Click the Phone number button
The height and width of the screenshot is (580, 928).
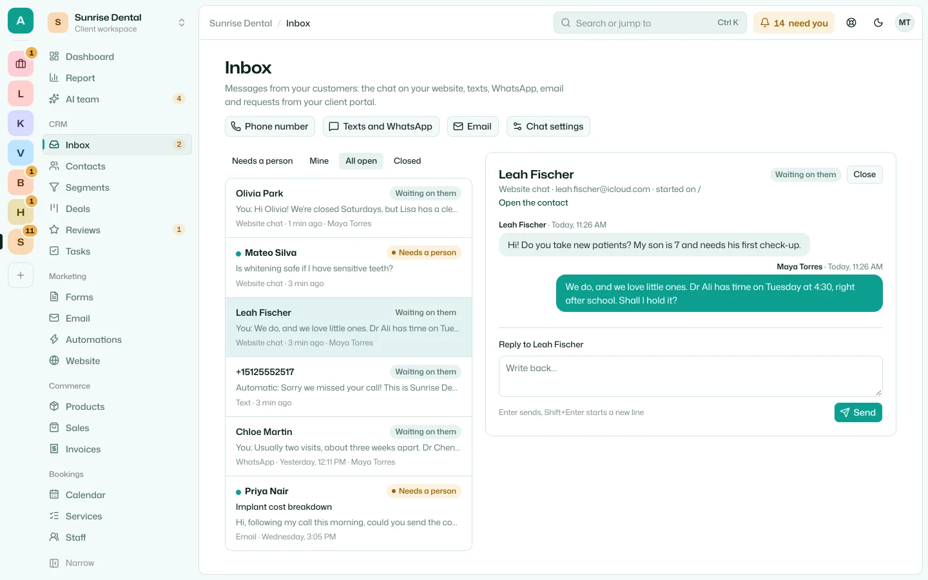[270, 126]
